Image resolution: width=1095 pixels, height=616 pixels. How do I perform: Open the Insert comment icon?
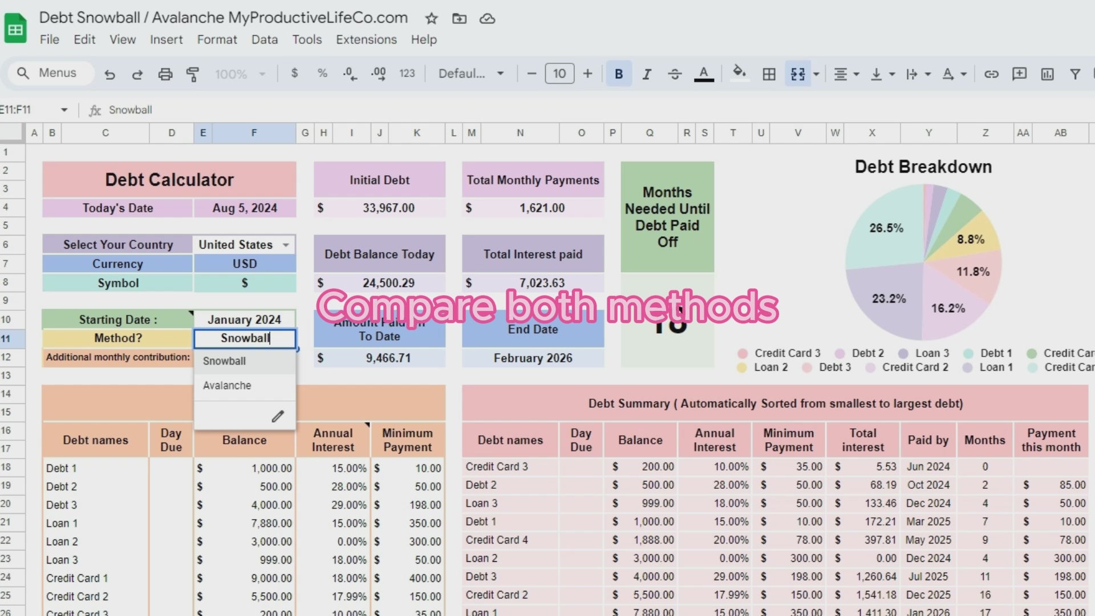[x=1020, y=74]
